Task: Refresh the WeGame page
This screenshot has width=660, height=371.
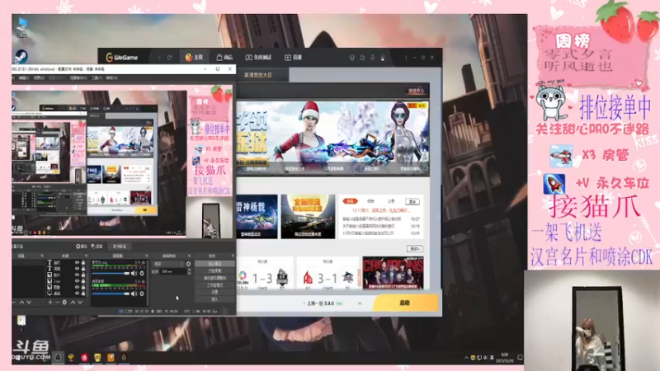Action: [169, 58]
